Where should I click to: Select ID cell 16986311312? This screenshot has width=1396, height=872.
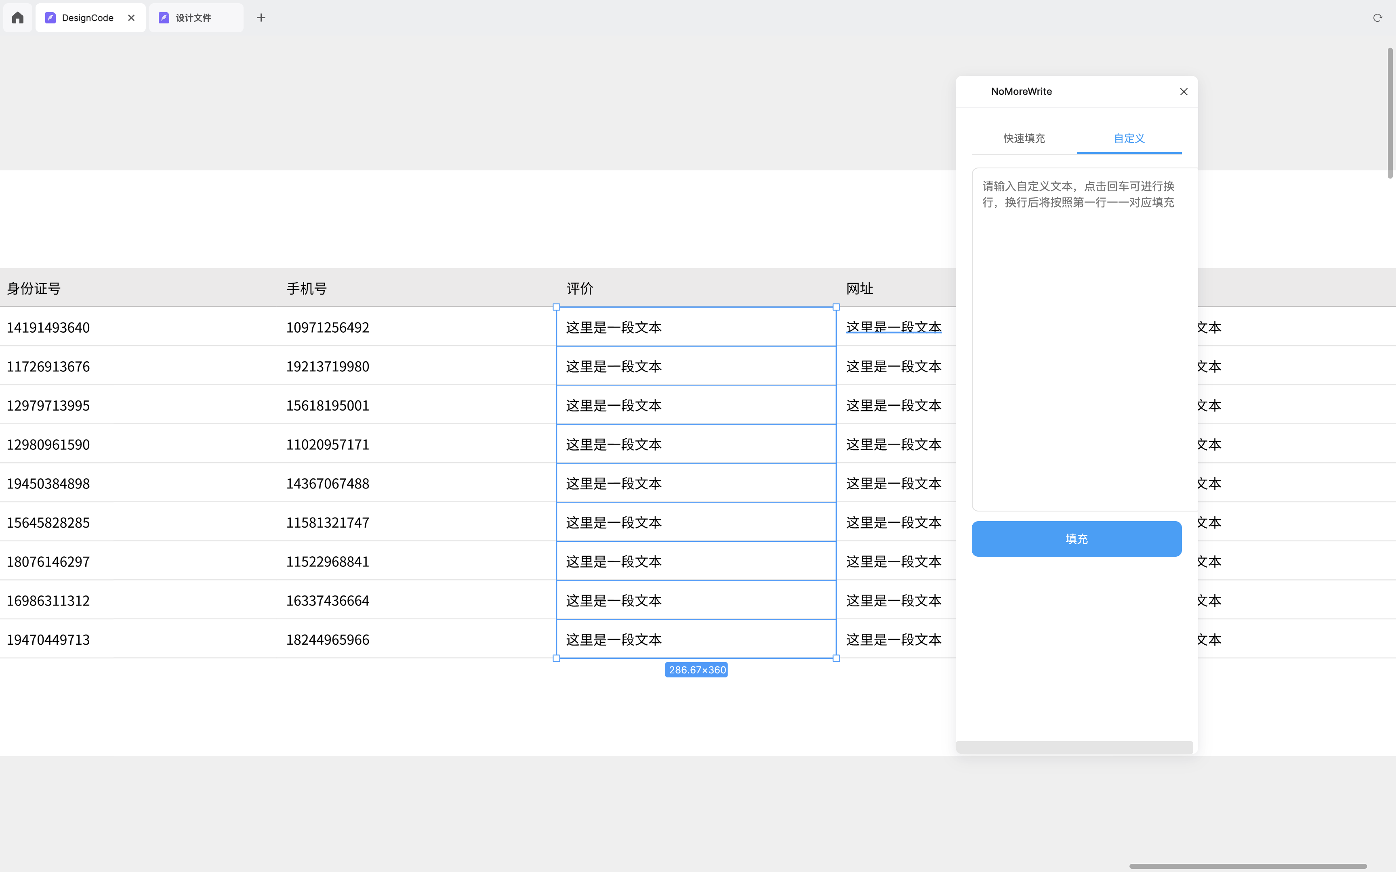(x=48, y=600)
